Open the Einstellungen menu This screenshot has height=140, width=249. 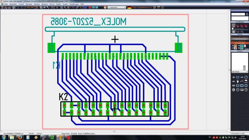point(74,4)
